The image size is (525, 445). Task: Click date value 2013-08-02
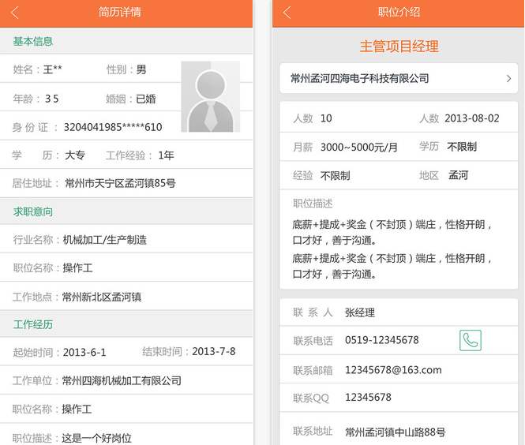pos(472,118)
